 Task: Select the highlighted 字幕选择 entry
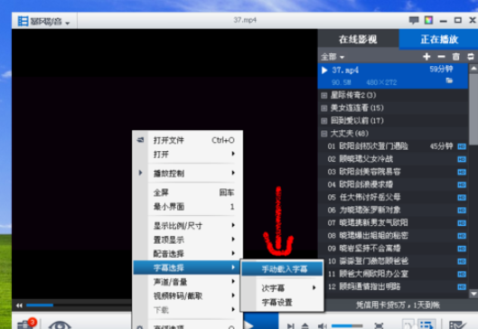coord(186,268)
